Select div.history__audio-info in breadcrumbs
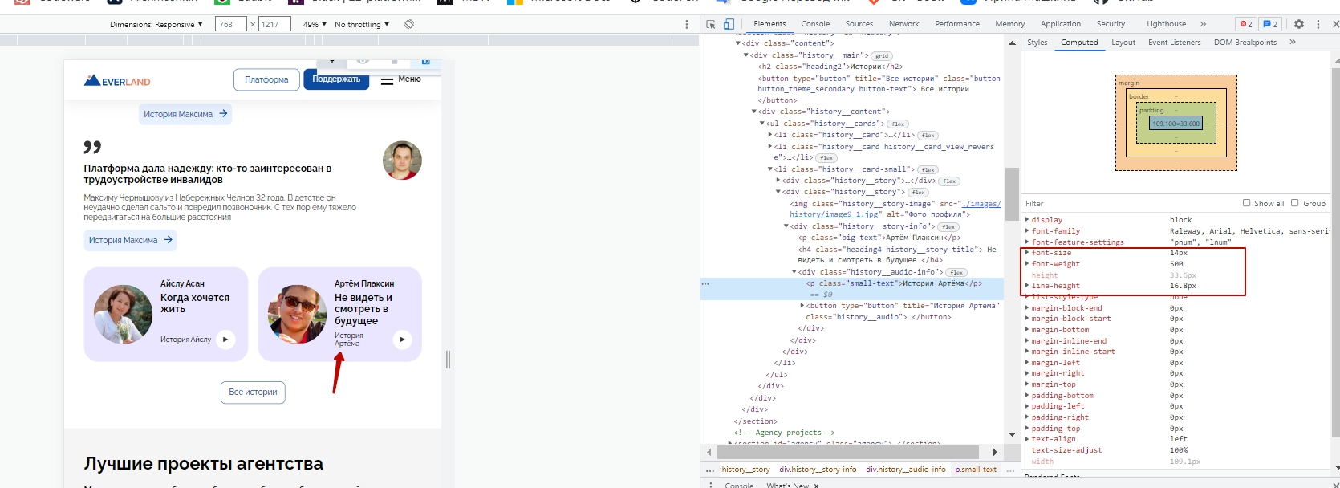 [x=906, y=470]
